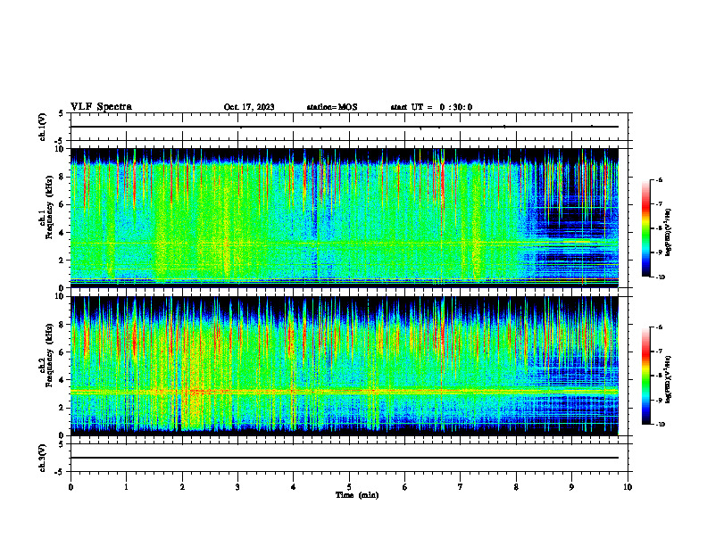The width and height of the screenshot is (707, 546).
Task: Click the "Oct. 17, 2023" date text
Action: click(x=249, y=107)
